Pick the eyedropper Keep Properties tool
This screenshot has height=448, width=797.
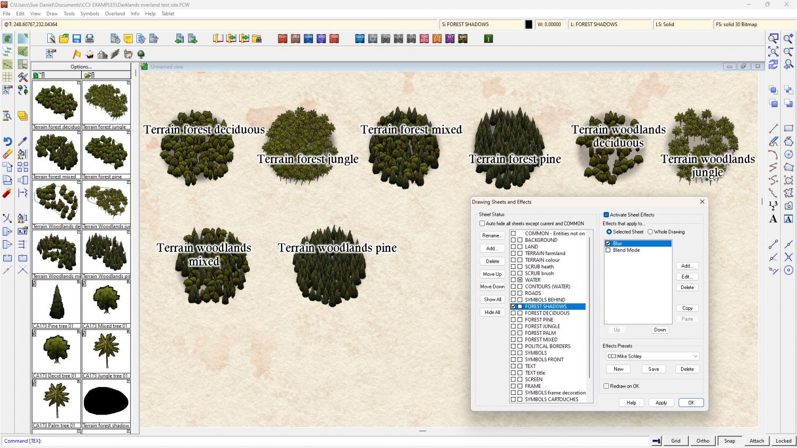click(x=22, y=141)
